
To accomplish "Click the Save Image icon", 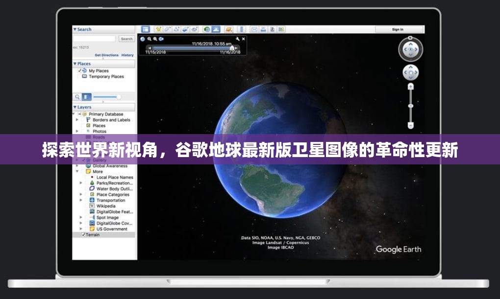I will (x=272, y=29).
